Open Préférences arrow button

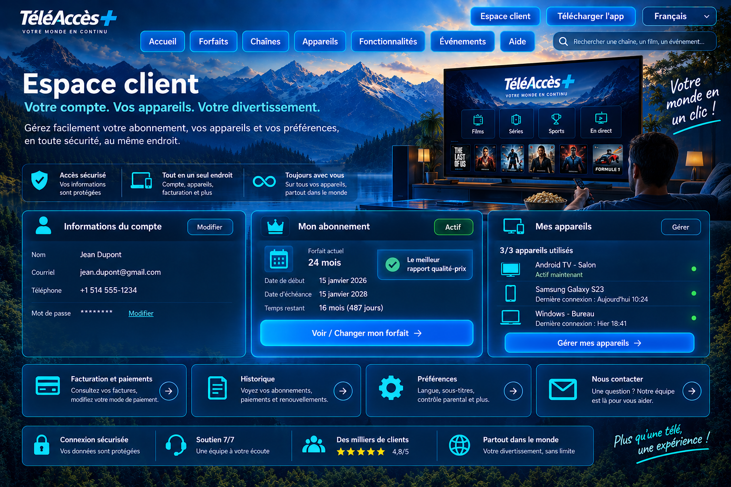point(513,391)
